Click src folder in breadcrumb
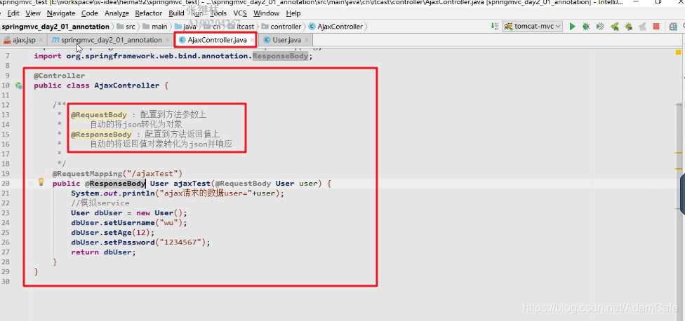 [x=126, y=27]
